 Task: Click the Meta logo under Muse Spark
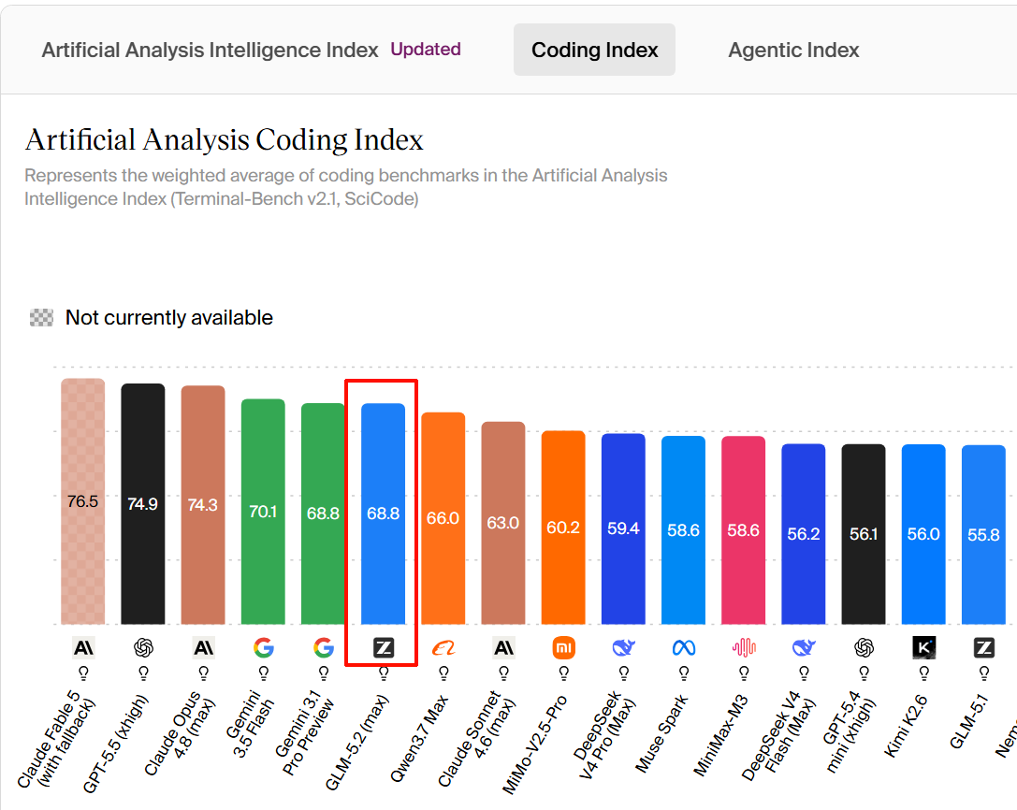click(684, 647)
